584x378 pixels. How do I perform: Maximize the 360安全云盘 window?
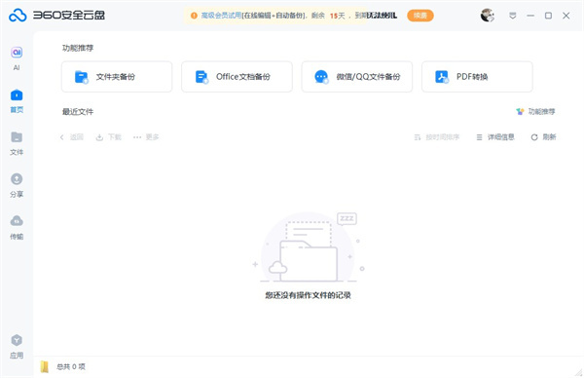(x=548, y=16)
